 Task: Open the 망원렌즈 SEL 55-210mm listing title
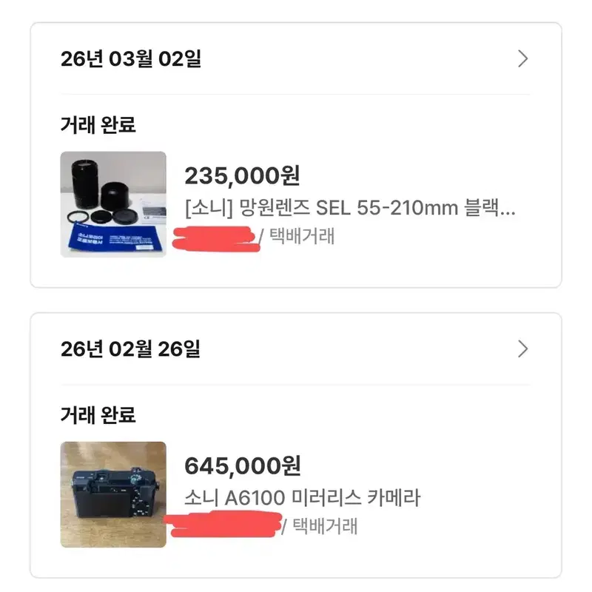tap(350, 208)
